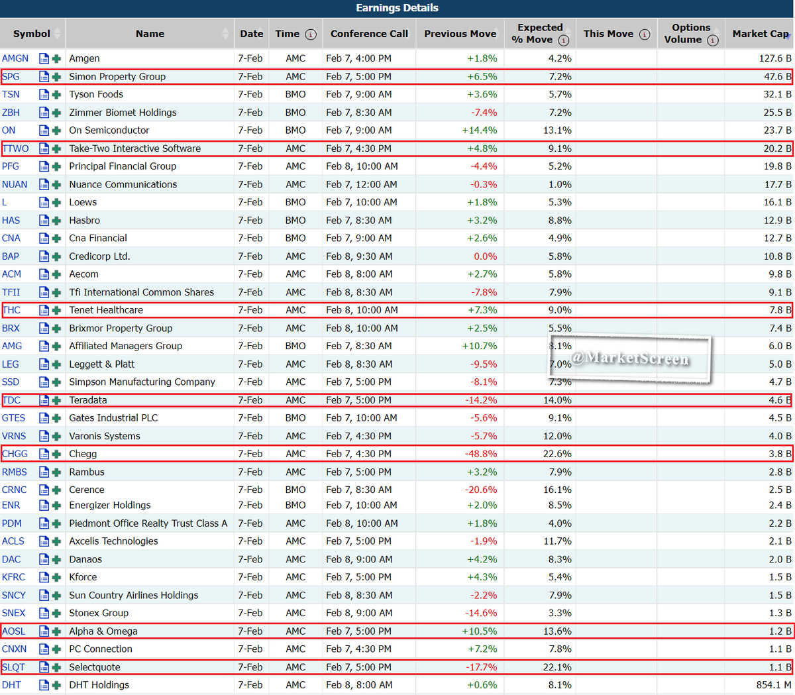This screenshot has height=695, width=795.
Task: Click the green plus for Teradata
Action: (56, 400)
